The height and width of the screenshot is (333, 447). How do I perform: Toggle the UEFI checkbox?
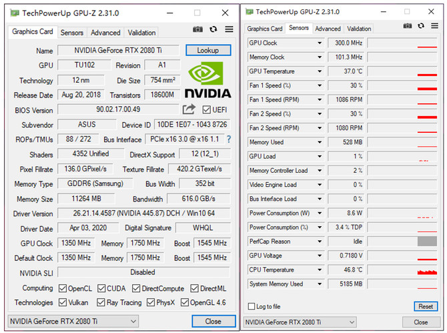pos(206,109)
